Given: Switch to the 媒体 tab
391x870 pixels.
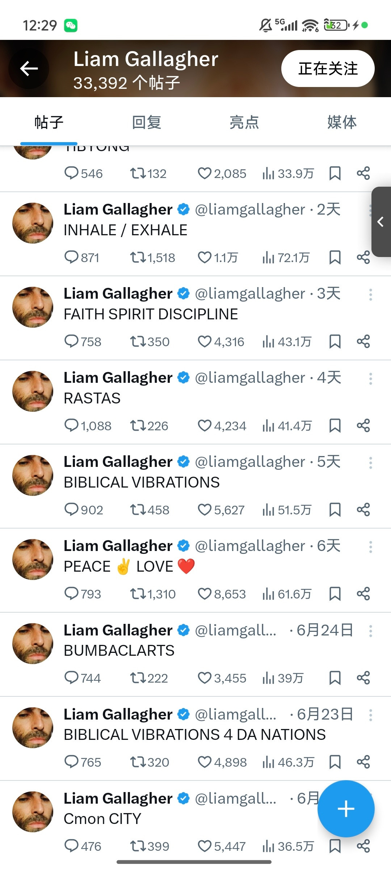Looking at the screenshot, I should (x=342, y=122).
